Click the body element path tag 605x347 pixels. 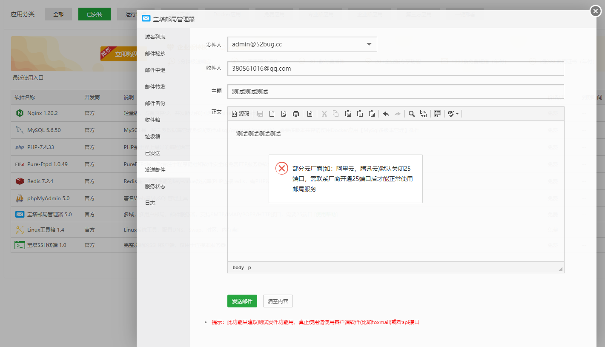coord(238,267)
